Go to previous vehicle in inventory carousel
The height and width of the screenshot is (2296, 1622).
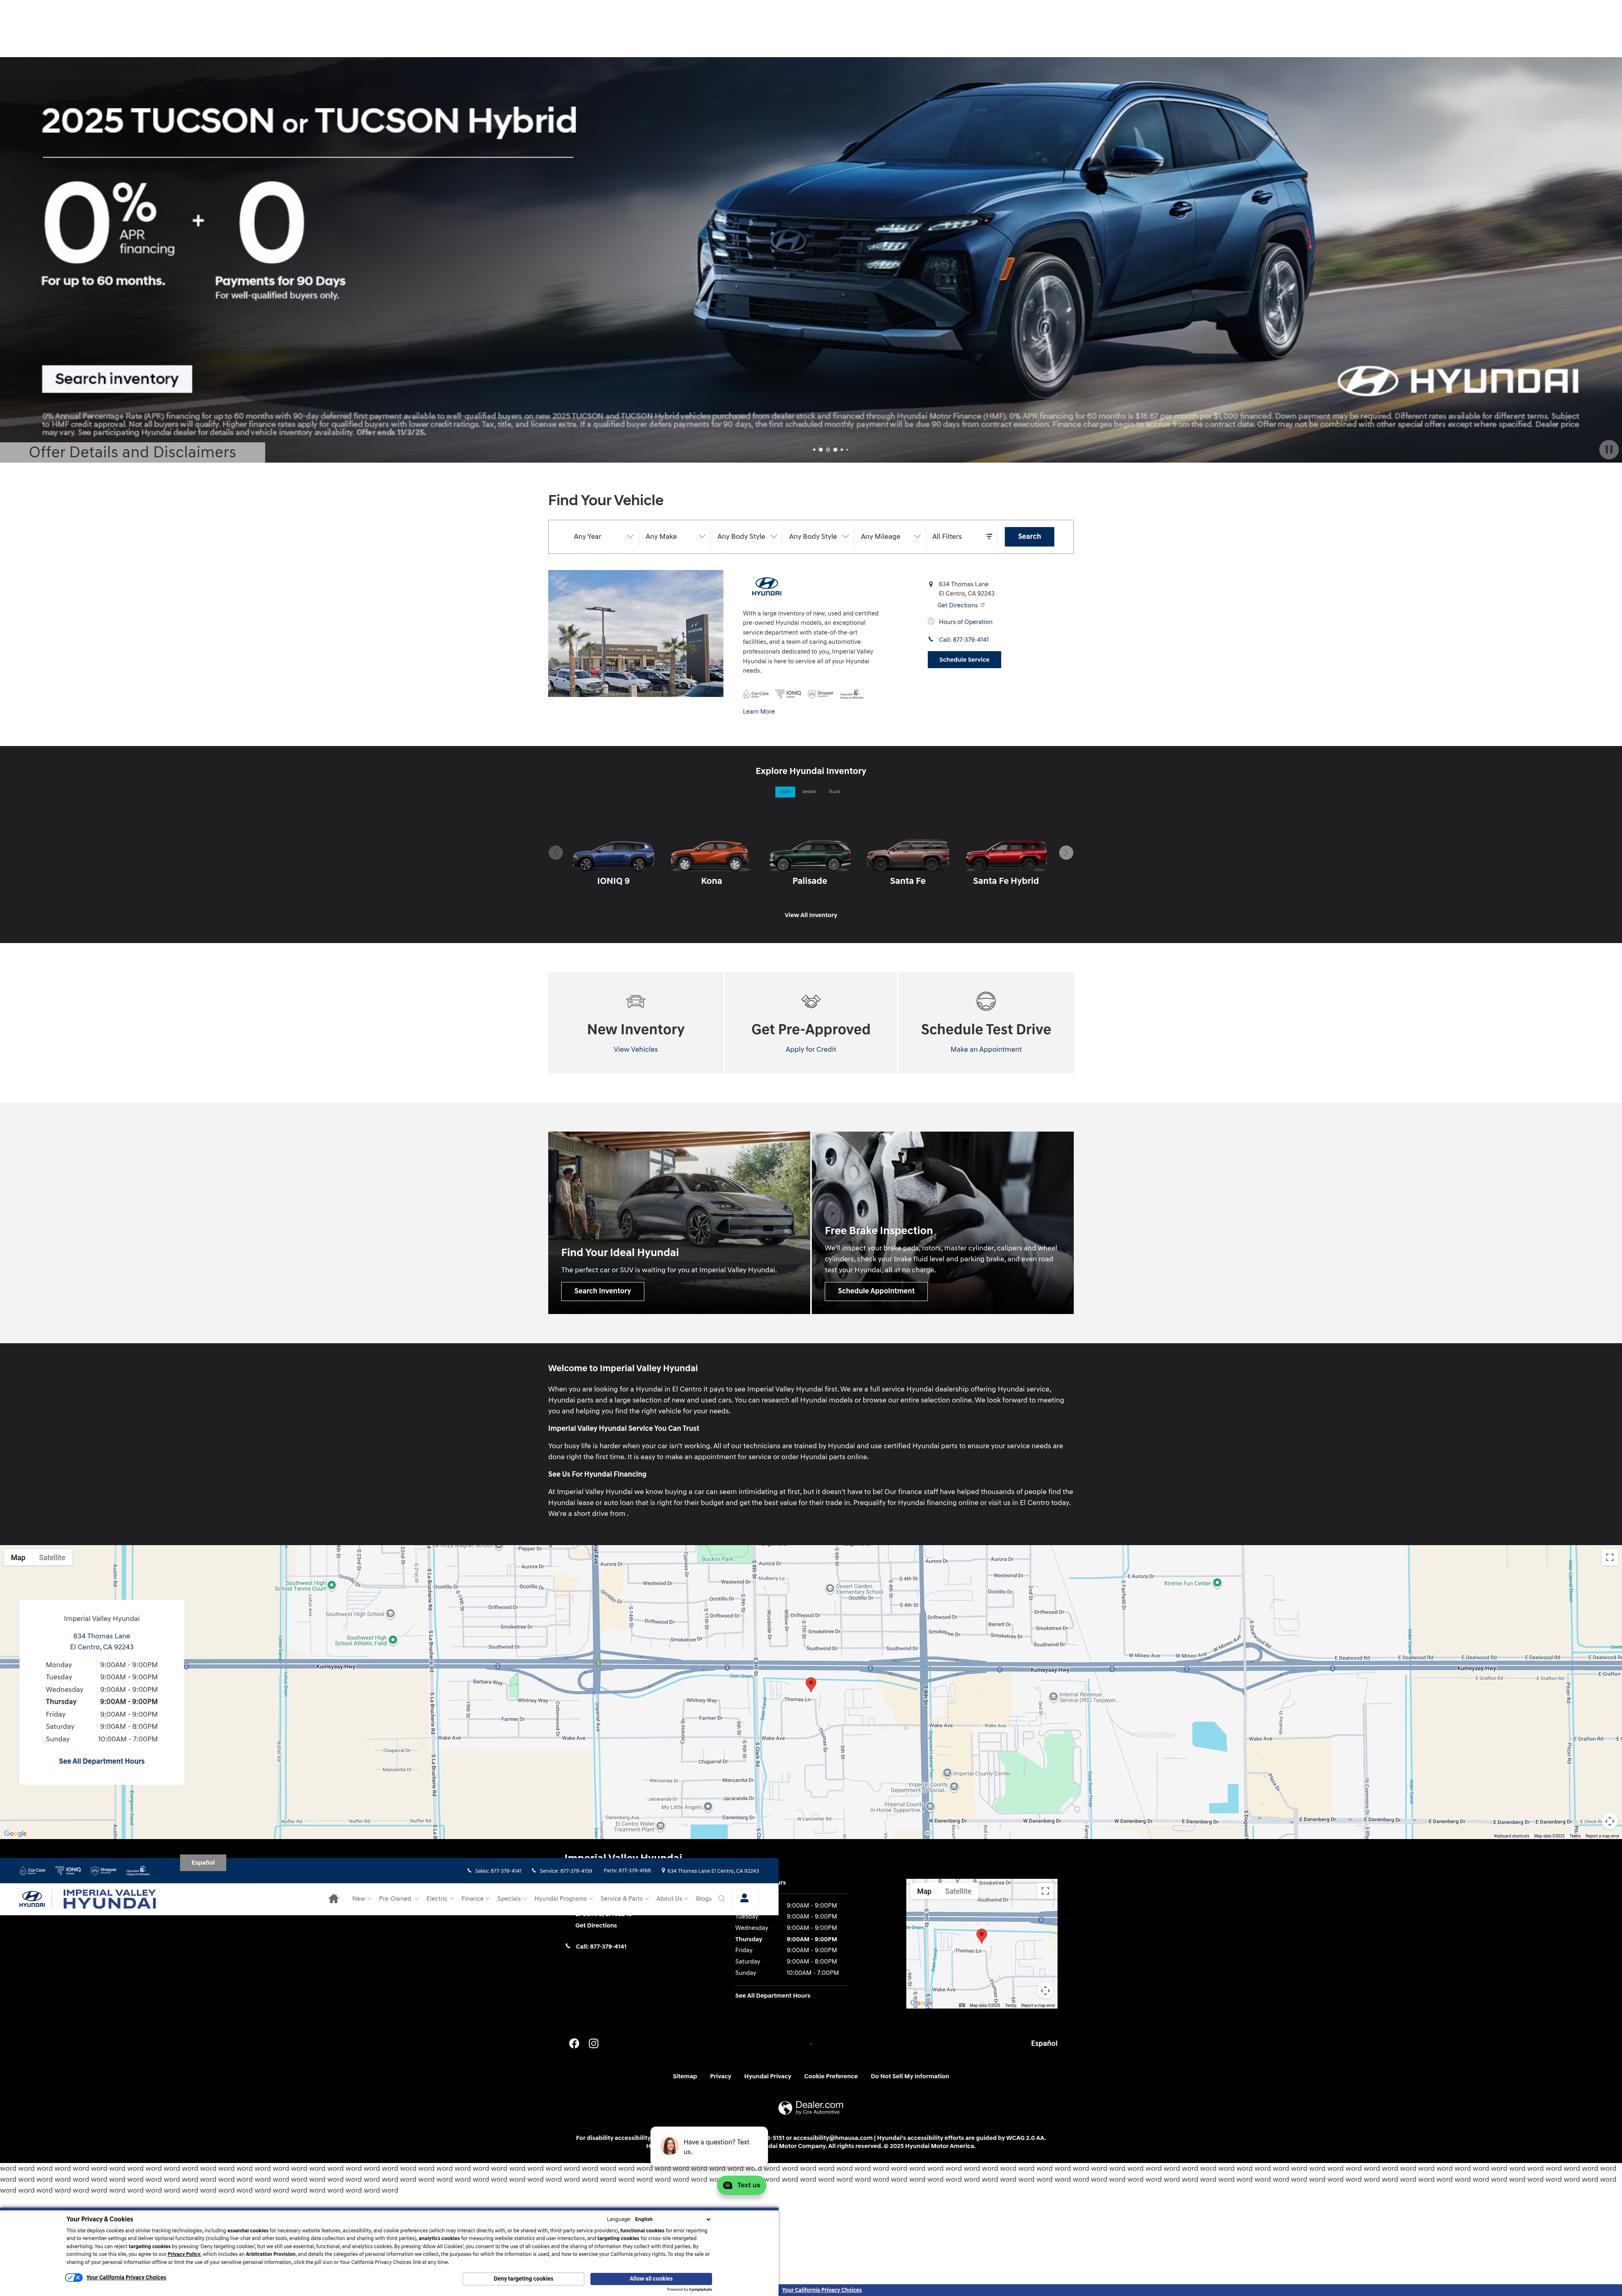[x=556, y=853]
